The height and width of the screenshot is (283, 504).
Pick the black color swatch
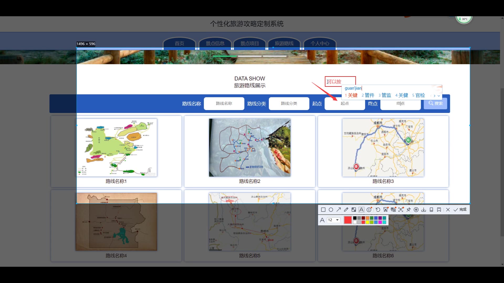pos(355,218)
